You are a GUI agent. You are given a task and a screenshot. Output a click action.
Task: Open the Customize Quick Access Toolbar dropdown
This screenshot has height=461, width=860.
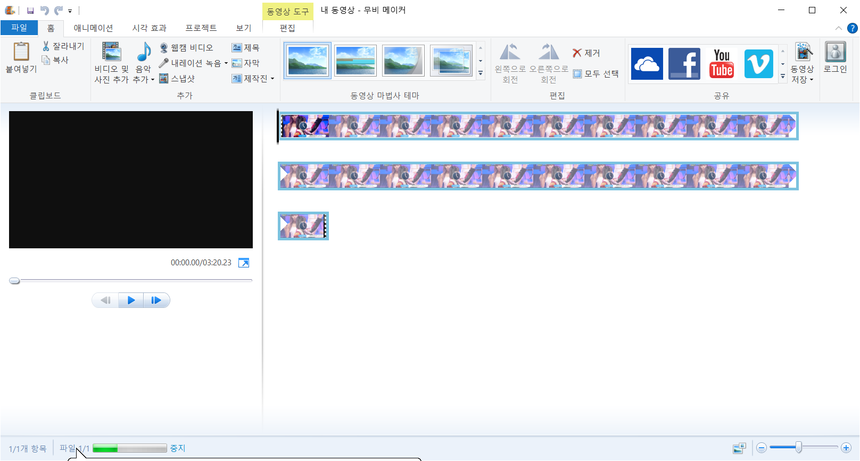tap(70, 11)
